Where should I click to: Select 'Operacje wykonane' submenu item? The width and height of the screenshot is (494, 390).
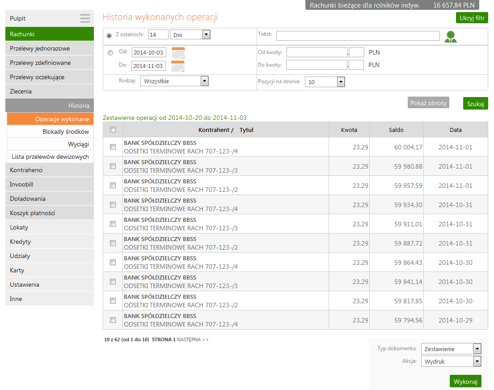click(50, 119)
